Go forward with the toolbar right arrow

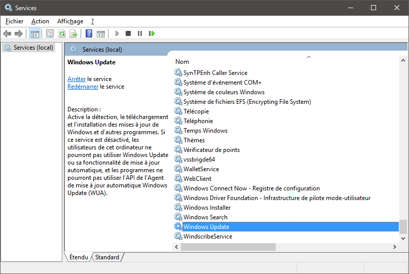(19, 33)
